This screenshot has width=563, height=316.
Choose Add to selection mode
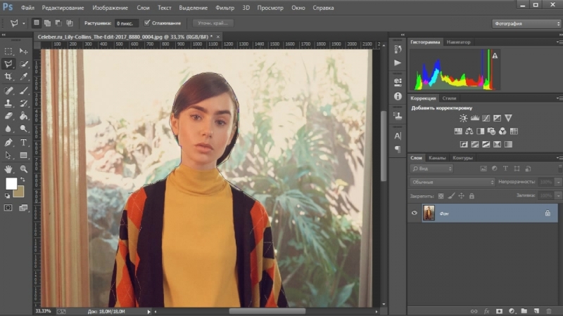click(x=47, y=23)
